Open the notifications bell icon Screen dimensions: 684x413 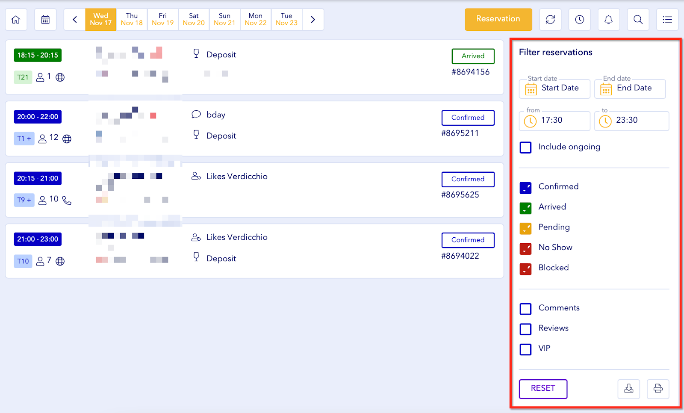pyautogui.click(x=608, y=20)
